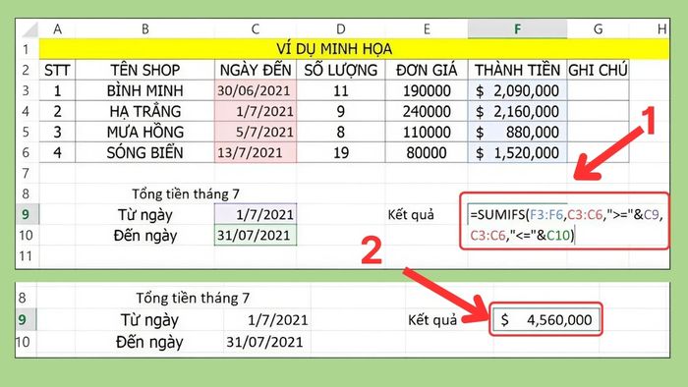The image size is (688, 387).
Task: Click quantity cell '11'
Action: [341, 90]
